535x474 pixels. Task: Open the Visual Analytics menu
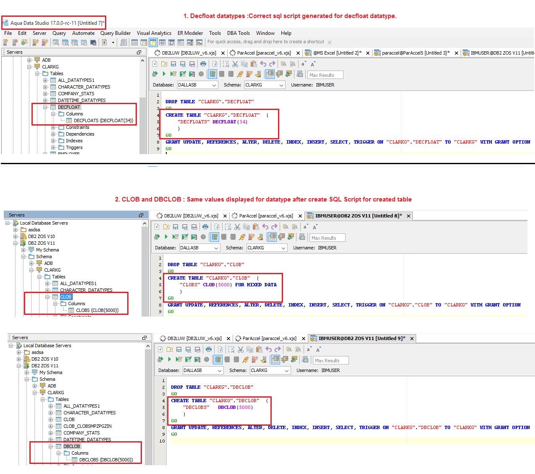(x=154, y=33)
